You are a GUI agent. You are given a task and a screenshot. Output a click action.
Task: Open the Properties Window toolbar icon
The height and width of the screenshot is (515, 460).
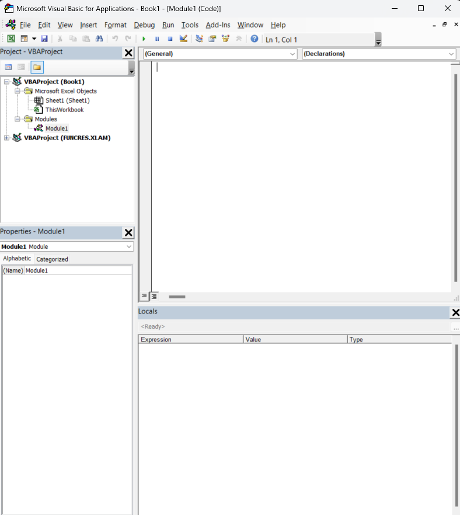coord(212,39)
